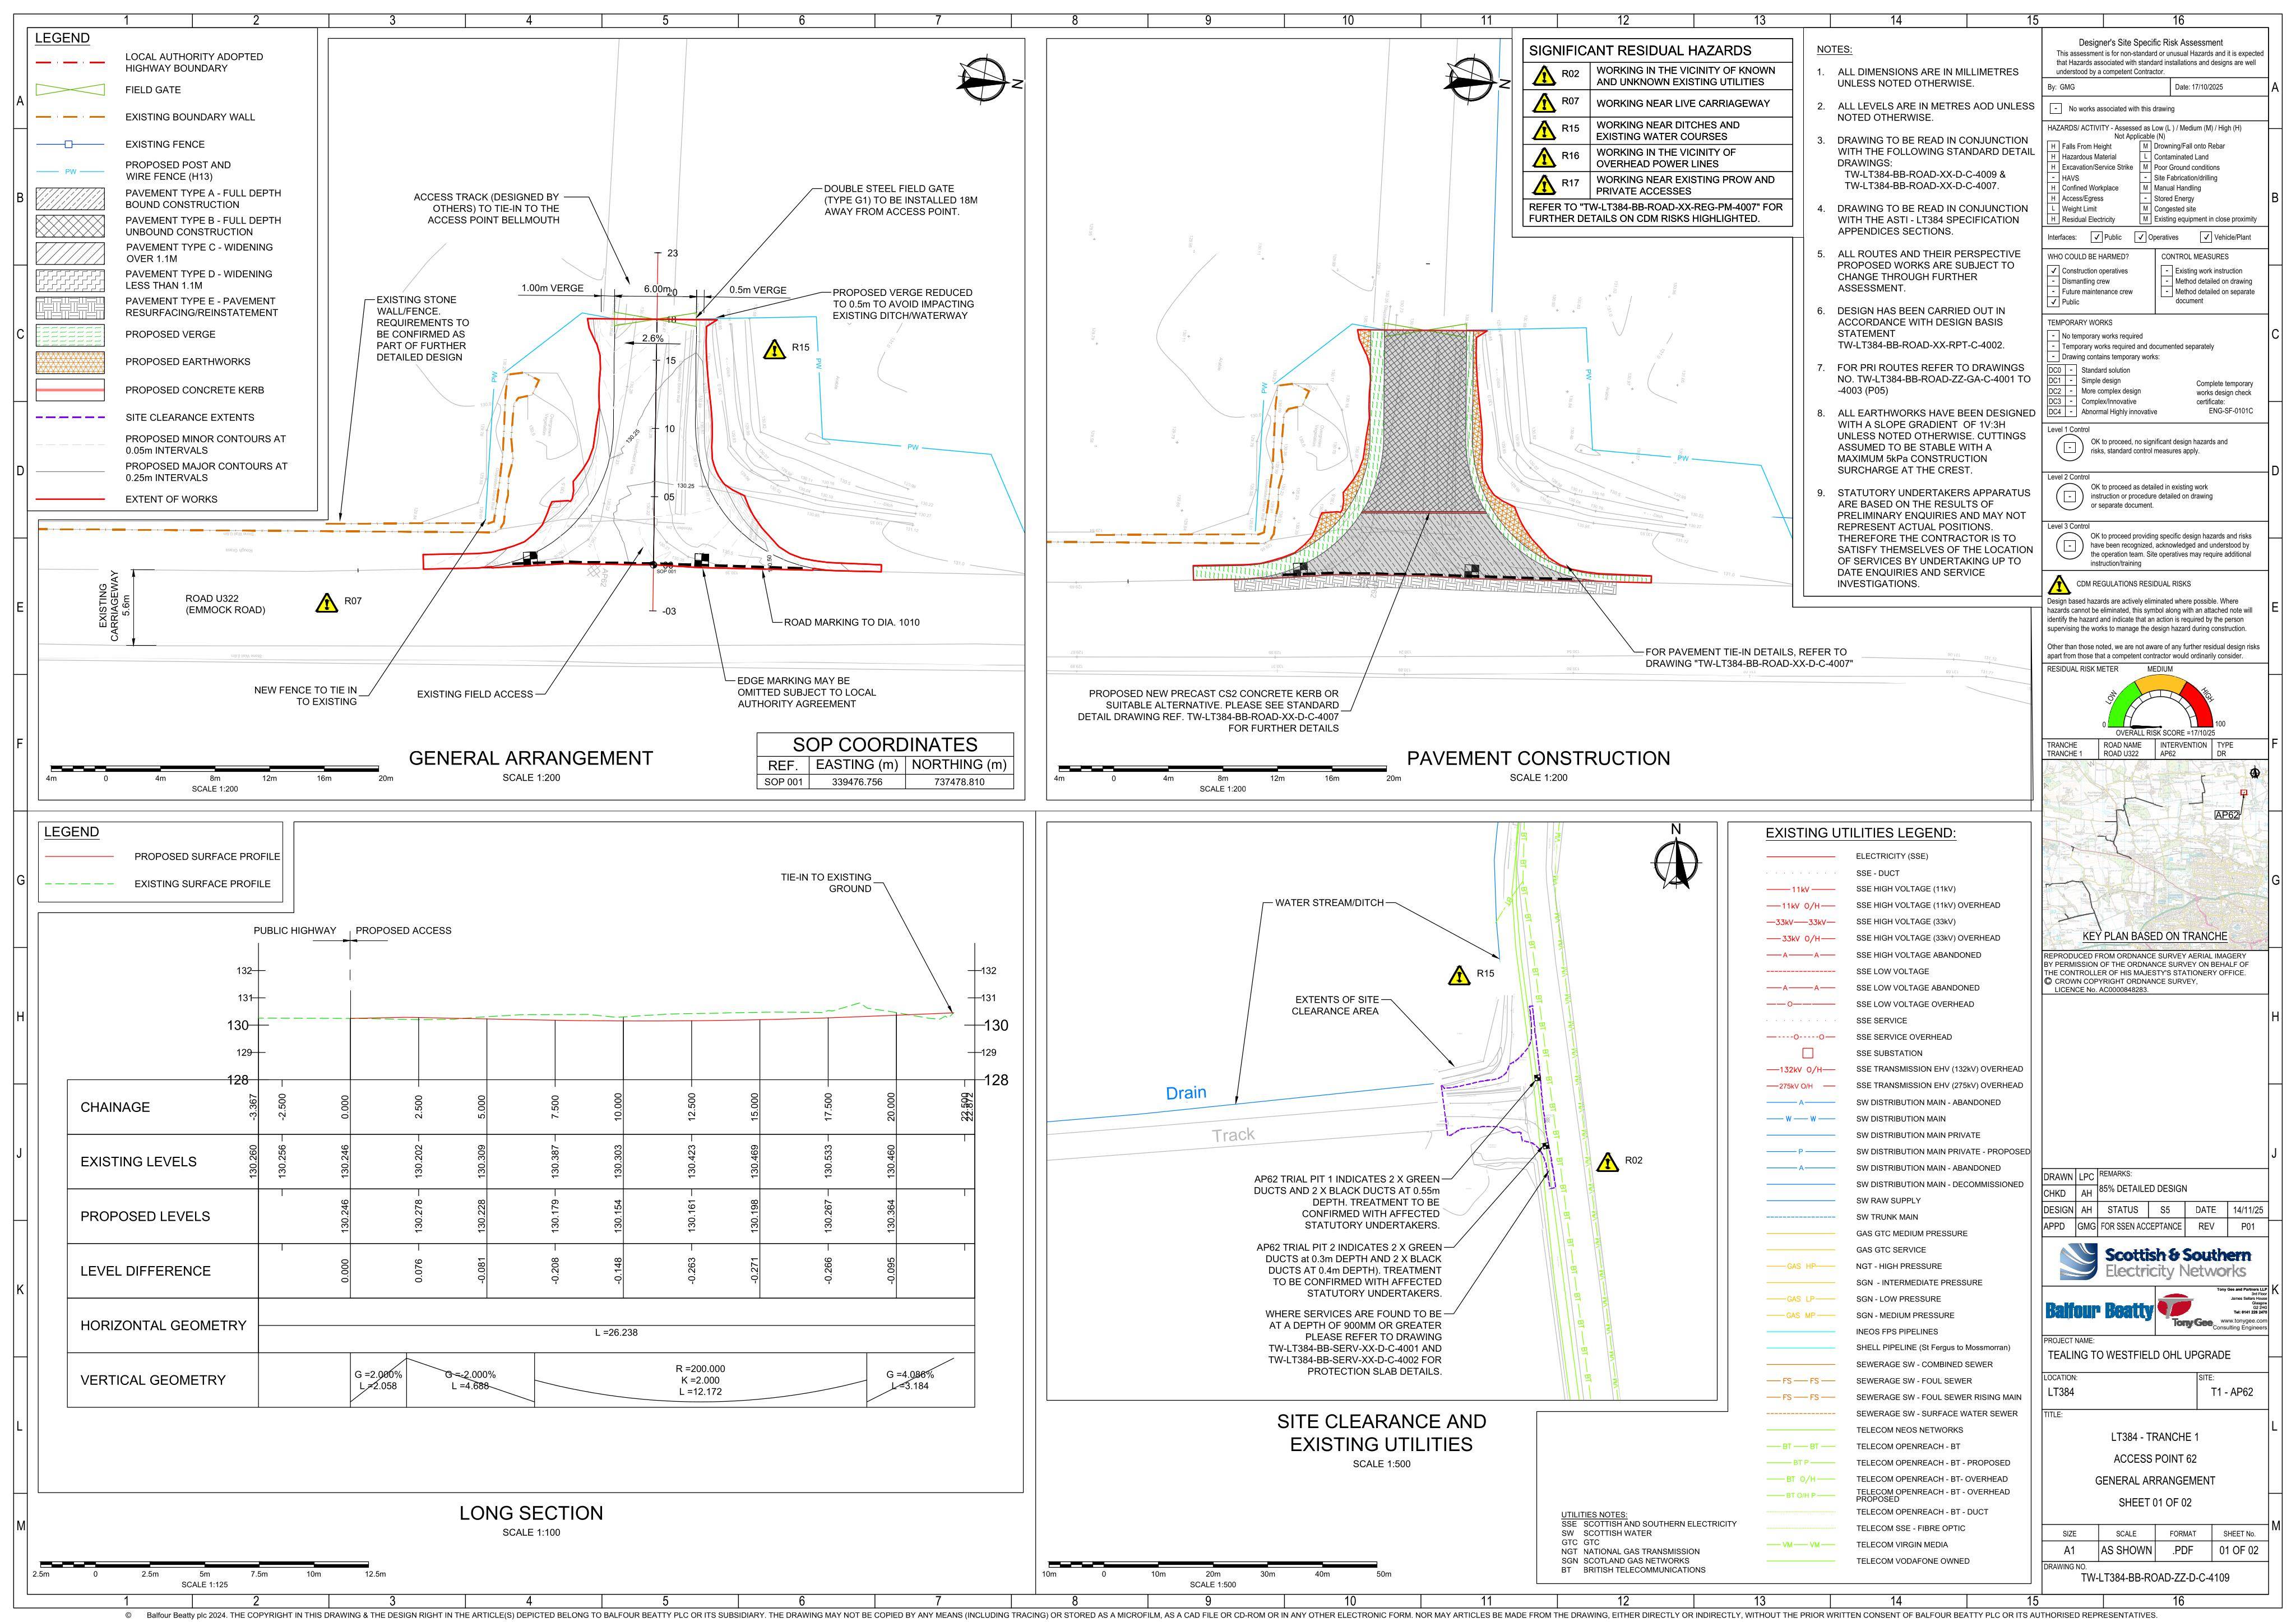Screen dimensions: 2296x1622
Task: Click the AP62 label on key plan
Action: click(x=2227, y=815)
